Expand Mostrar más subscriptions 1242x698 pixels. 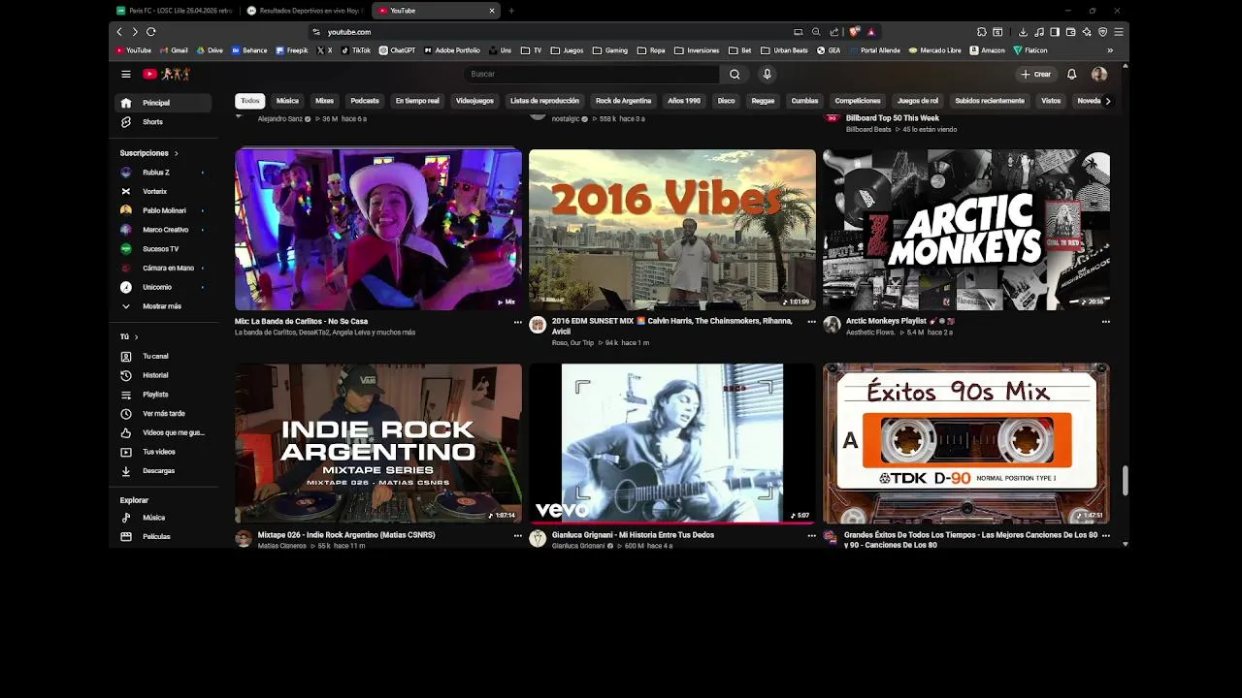click(163, 306)
